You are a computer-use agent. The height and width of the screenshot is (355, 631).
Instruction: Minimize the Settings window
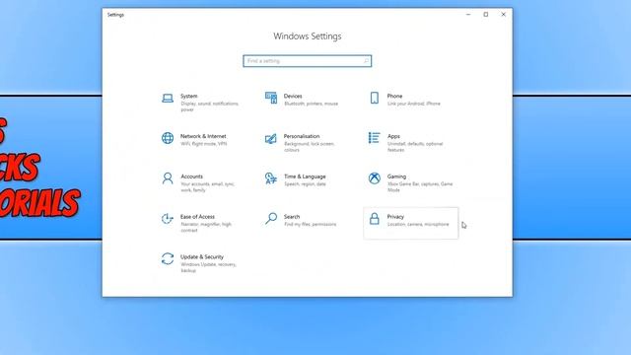click(x=468, y=15)
